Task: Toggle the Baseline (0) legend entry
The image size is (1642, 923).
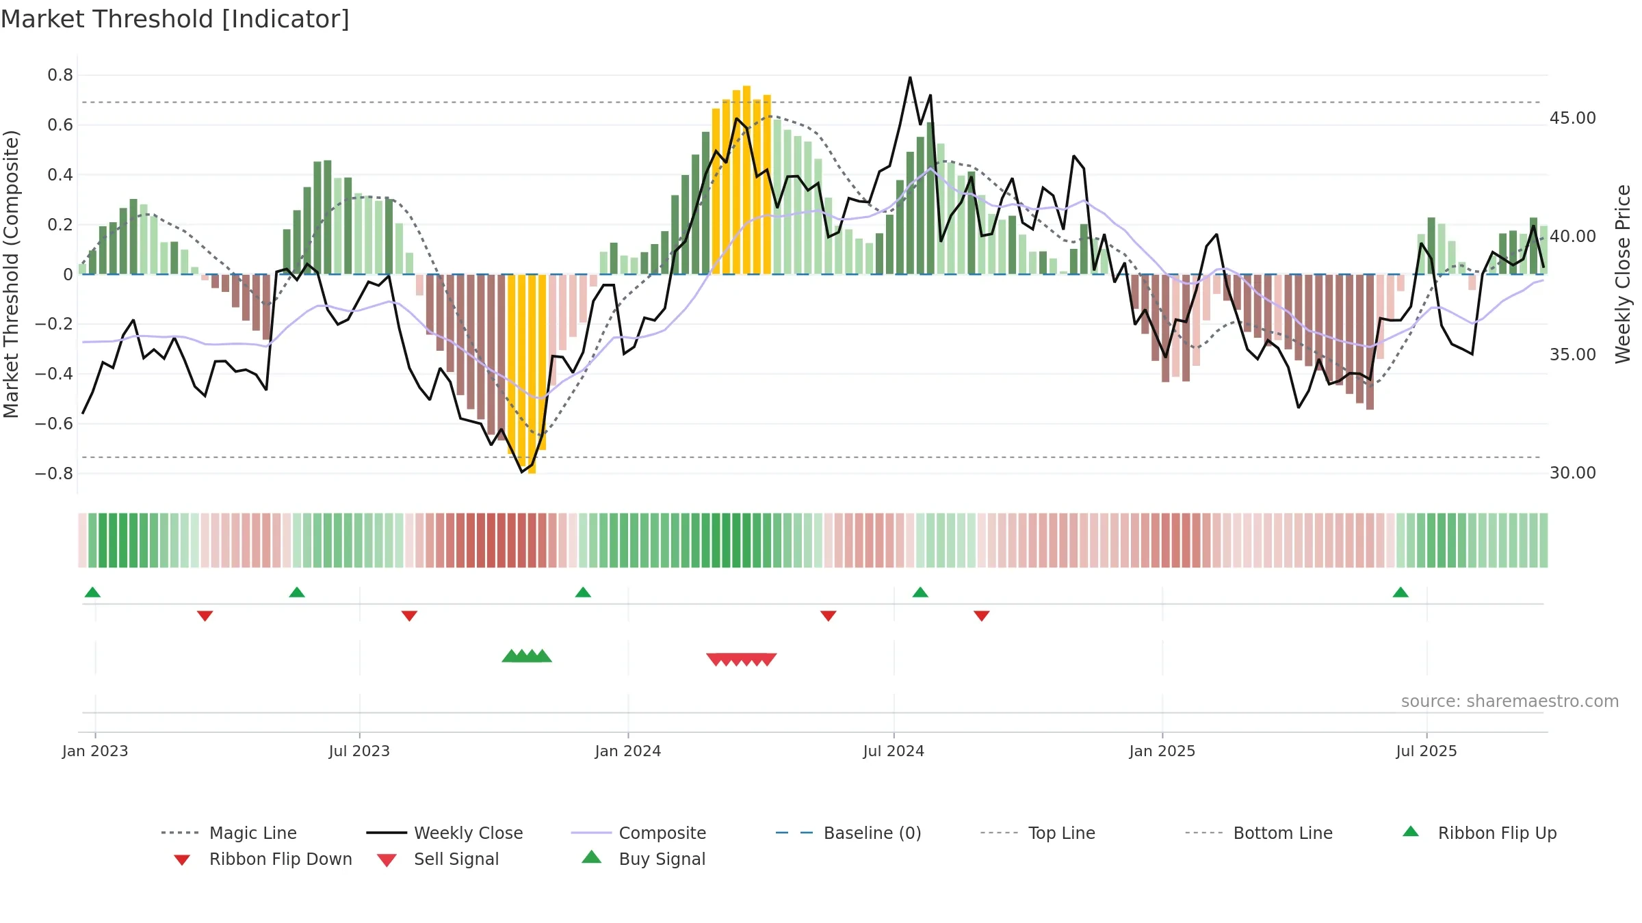Action: tap(848, 833)
